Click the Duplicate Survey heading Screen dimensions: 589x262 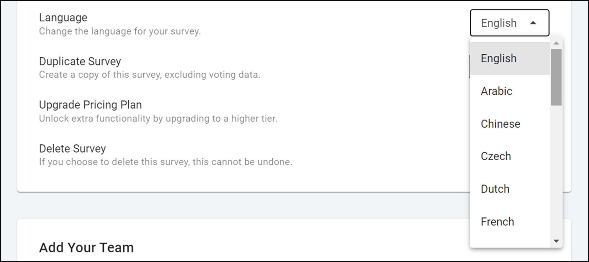tap(80, 61)
